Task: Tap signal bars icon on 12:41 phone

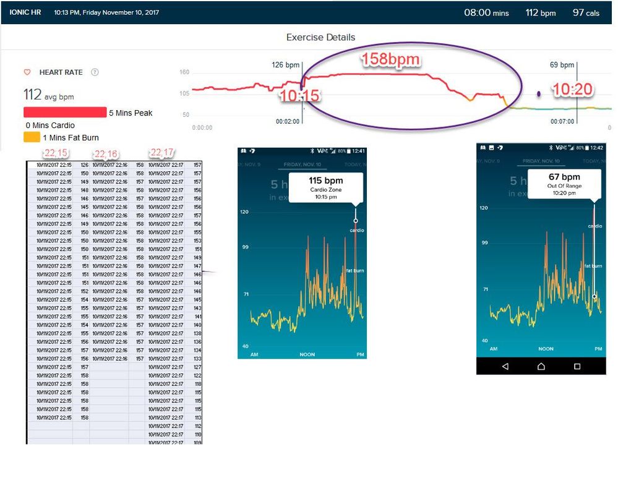Action: [x=333, y=151]
